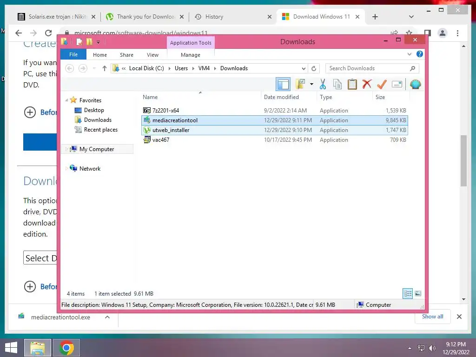
Task: Click Explorer back navigation arrow
Action: (70, 68)
